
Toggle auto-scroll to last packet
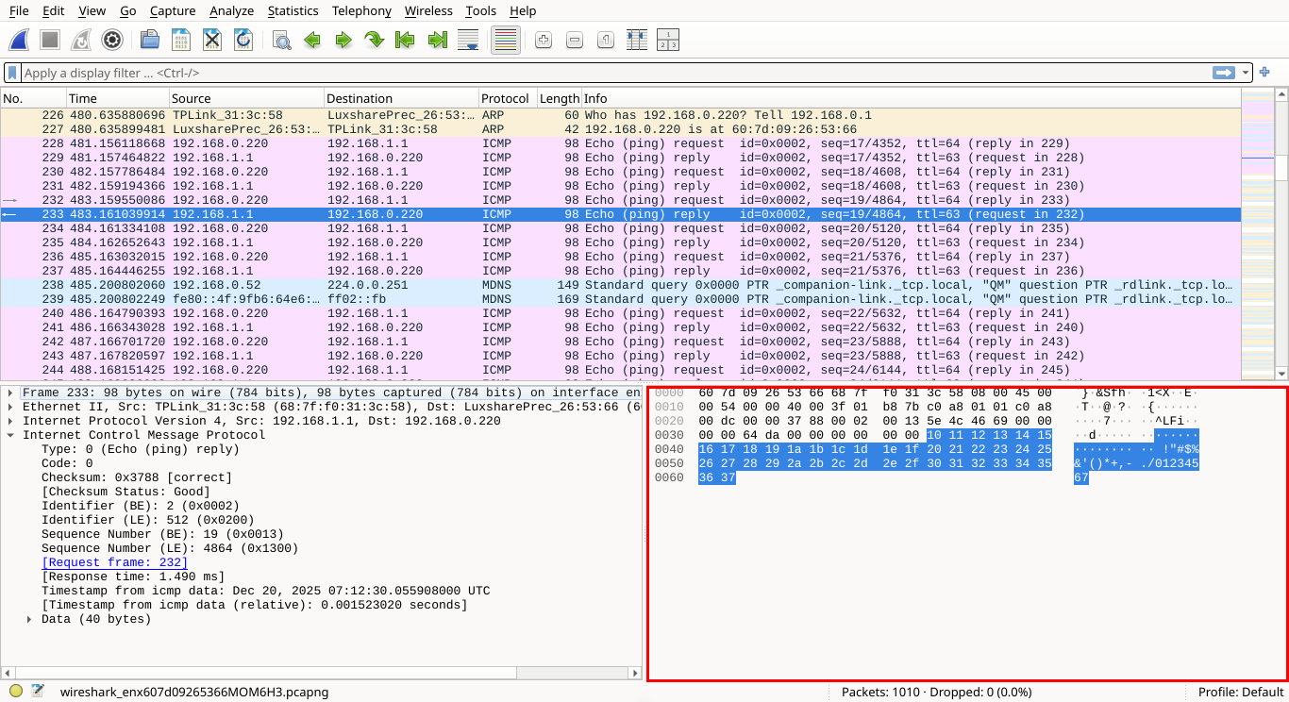tap(467, 40)
